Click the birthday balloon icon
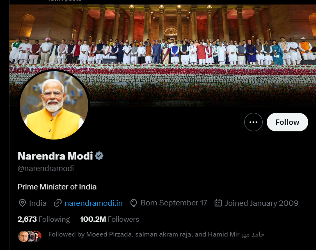316x250 pixels. [x=133, y=203]
